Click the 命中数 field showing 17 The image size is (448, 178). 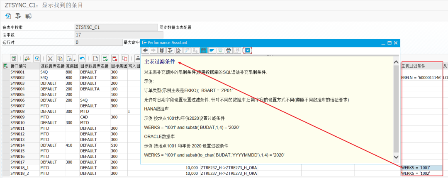click(119, 35)
